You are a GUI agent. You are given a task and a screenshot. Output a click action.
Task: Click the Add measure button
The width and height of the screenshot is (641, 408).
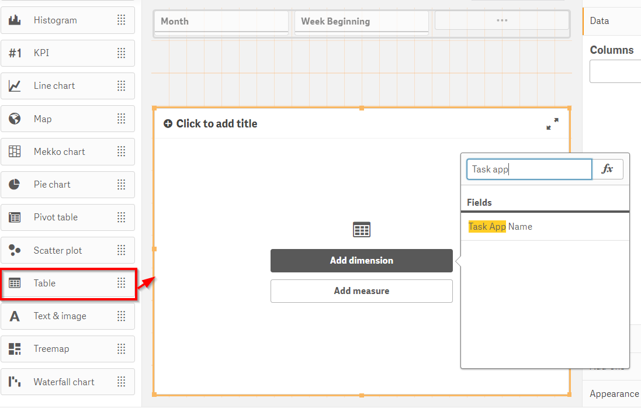[361, 291]
